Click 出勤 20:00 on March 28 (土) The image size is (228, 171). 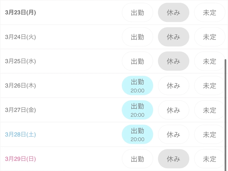click(x=137, y=135)
